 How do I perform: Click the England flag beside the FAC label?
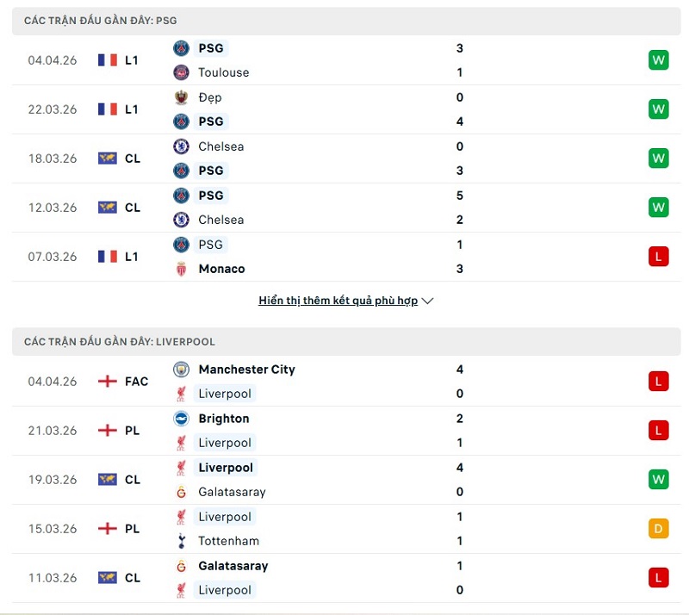[x=107, y=382]
